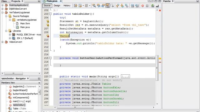Open Forward history dropdown arrow
This screenshot has width=200, height=112.
click(x=90, y=6)
